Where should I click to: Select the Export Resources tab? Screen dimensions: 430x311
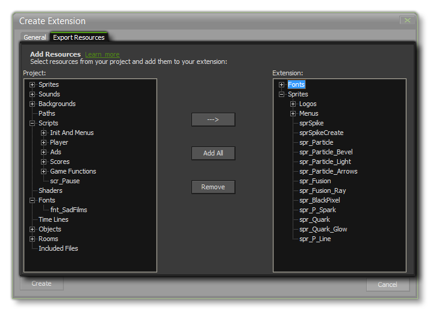coord(78,37)
